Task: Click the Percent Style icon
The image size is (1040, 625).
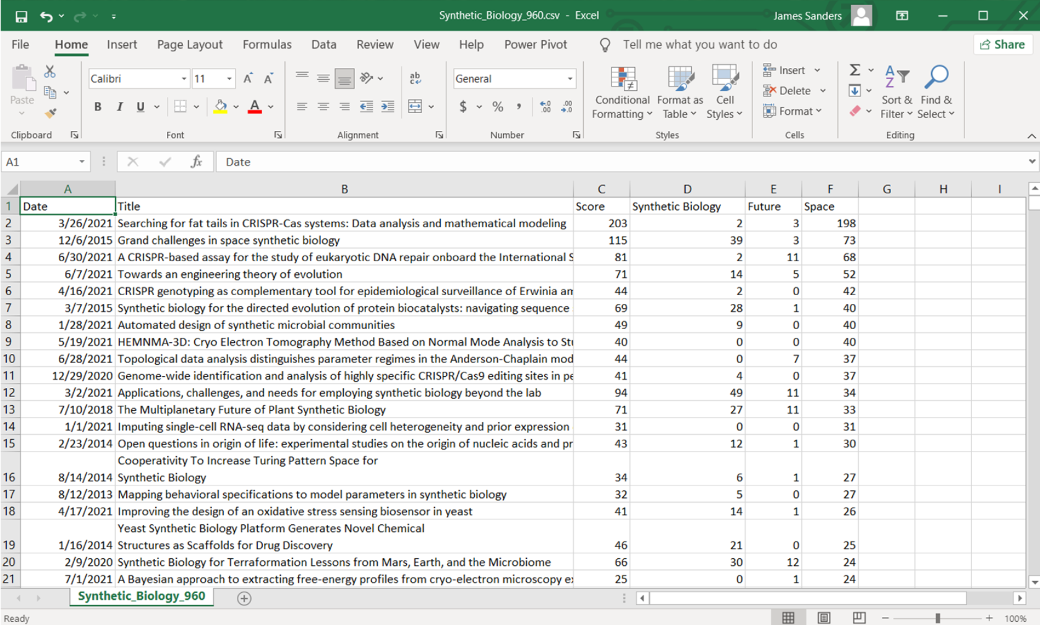Action: pyautogui.click(x=498, y=106)
